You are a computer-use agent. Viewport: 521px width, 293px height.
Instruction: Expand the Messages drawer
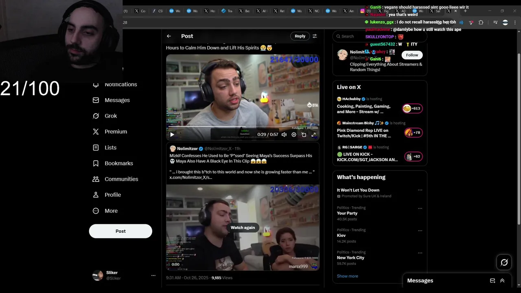tap(502, 280)
